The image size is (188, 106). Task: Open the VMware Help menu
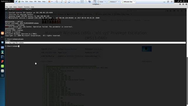tap(44, 1)
